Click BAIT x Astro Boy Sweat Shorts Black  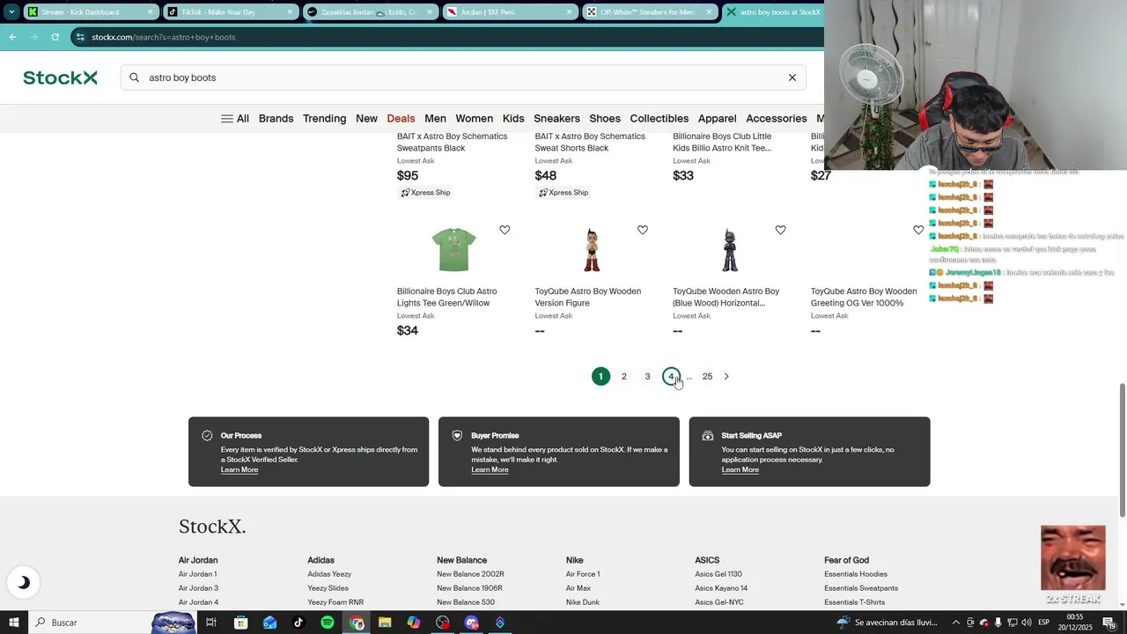coord(590,142)
